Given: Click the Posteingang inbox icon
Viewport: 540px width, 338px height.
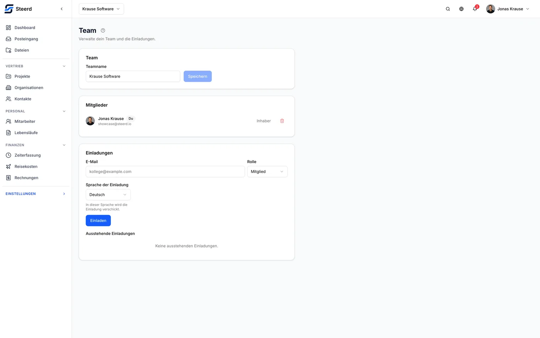Looking at the screenshot, I should [8, 39].
